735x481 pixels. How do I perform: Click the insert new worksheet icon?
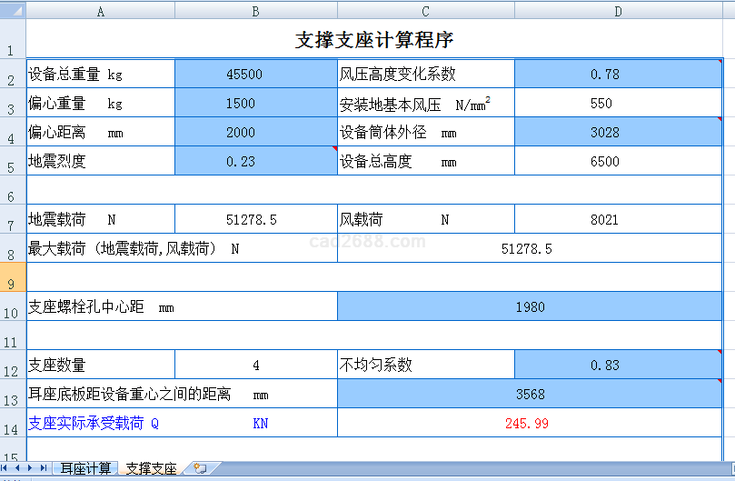coord(199,468)
